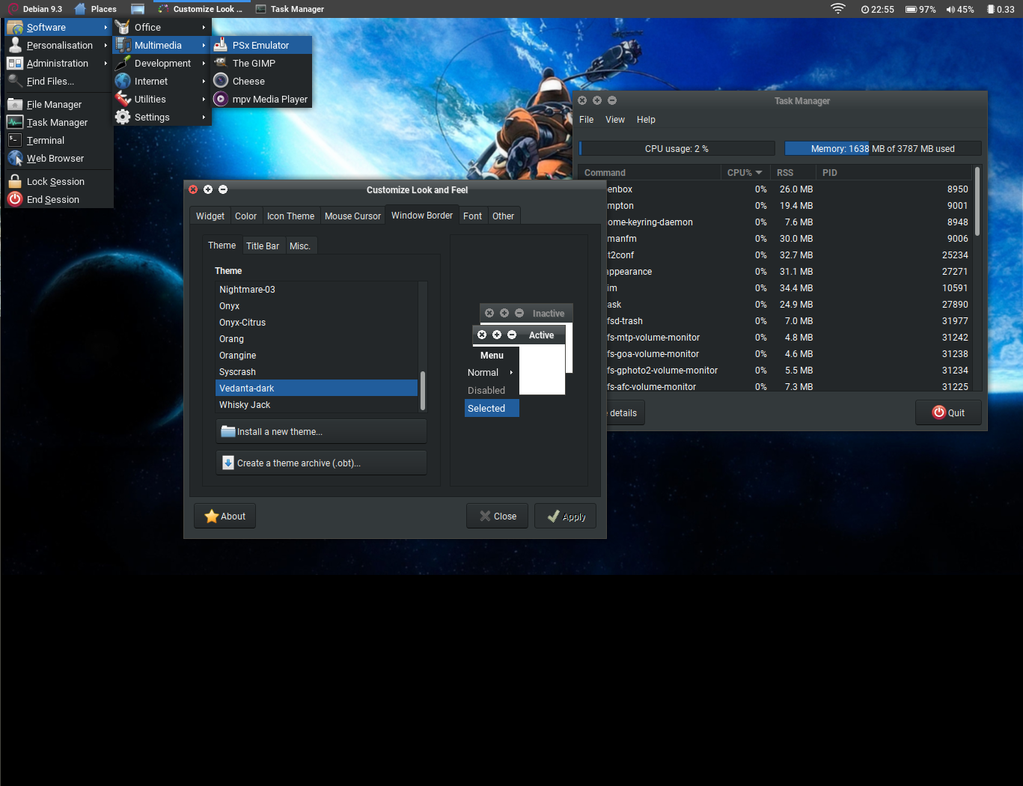Select the Onyx-Citrus theme
Screen dimensions: 1023x786
point(316,322)
